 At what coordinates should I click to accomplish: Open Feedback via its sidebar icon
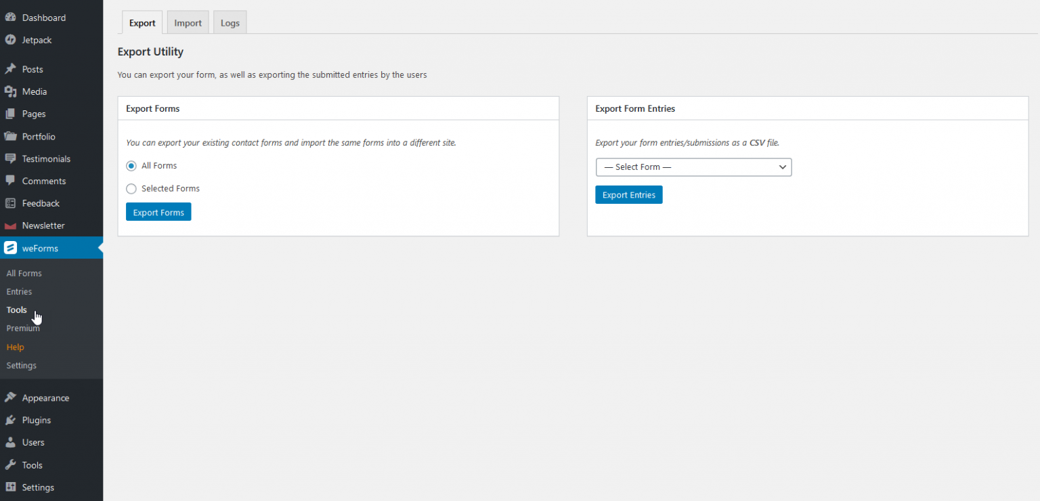coord(11,203)
